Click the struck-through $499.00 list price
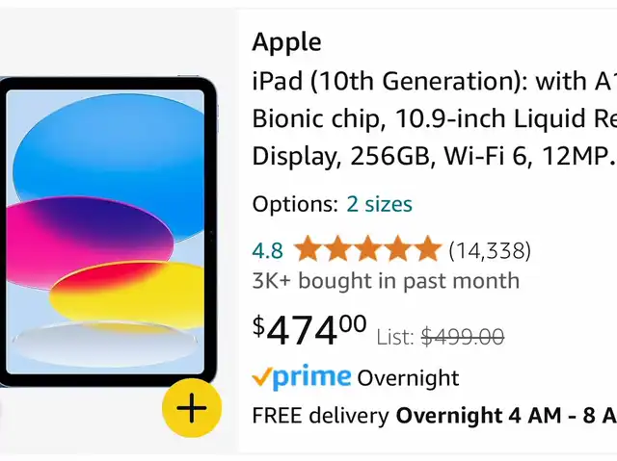Viewport: 617px width, 461px height. click(x=463, y=337)
